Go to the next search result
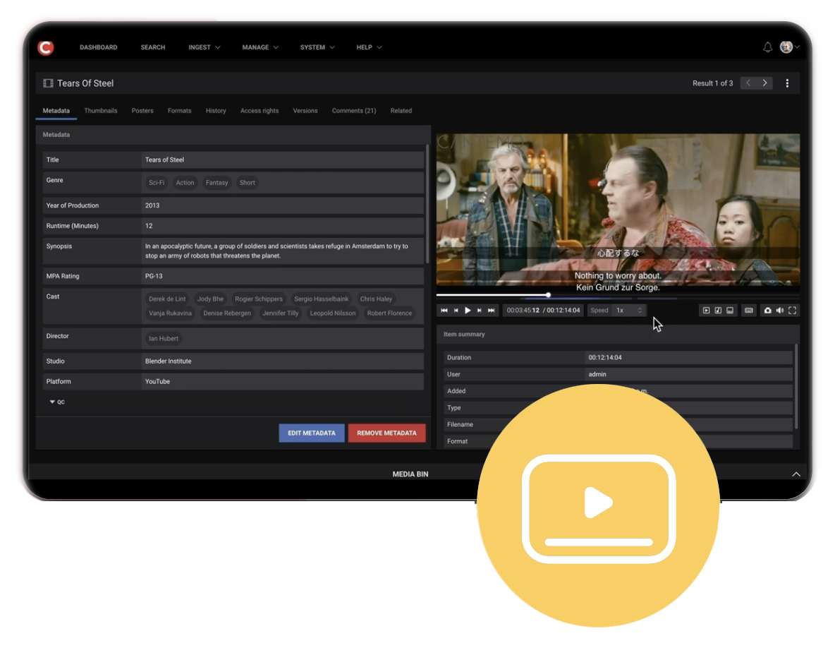 (764, 83)
